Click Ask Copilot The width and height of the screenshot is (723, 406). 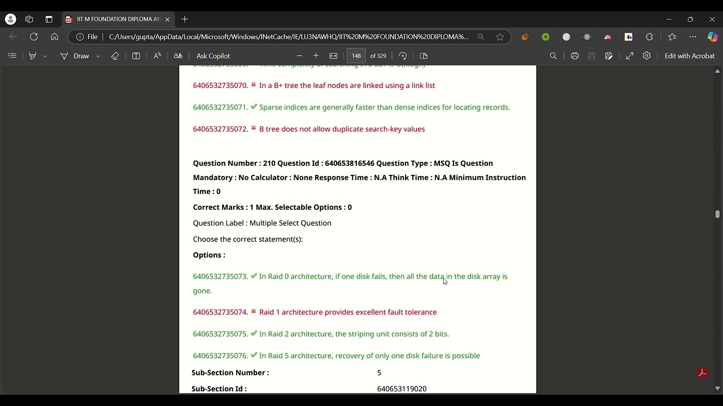pos(213,56)
